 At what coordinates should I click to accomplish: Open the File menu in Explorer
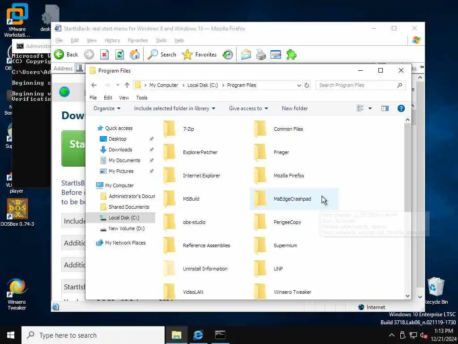coord(93,98)
